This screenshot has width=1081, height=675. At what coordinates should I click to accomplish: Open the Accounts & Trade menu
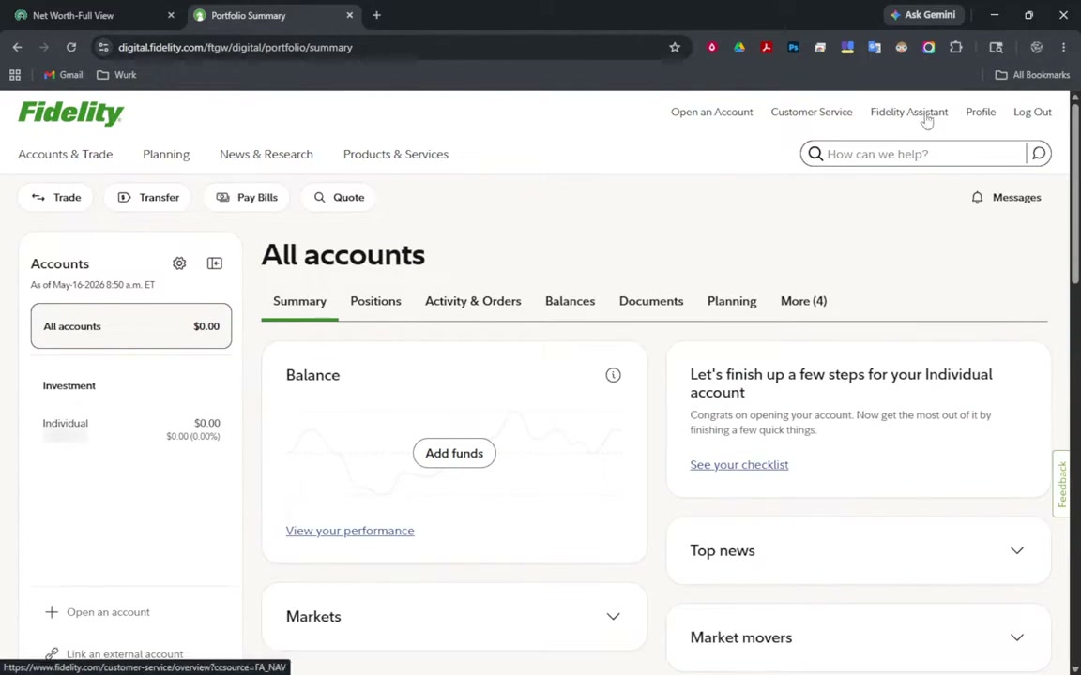(x=66, y=155)
